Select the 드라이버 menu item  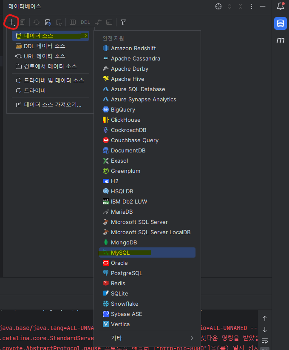(x=51, y=91)
